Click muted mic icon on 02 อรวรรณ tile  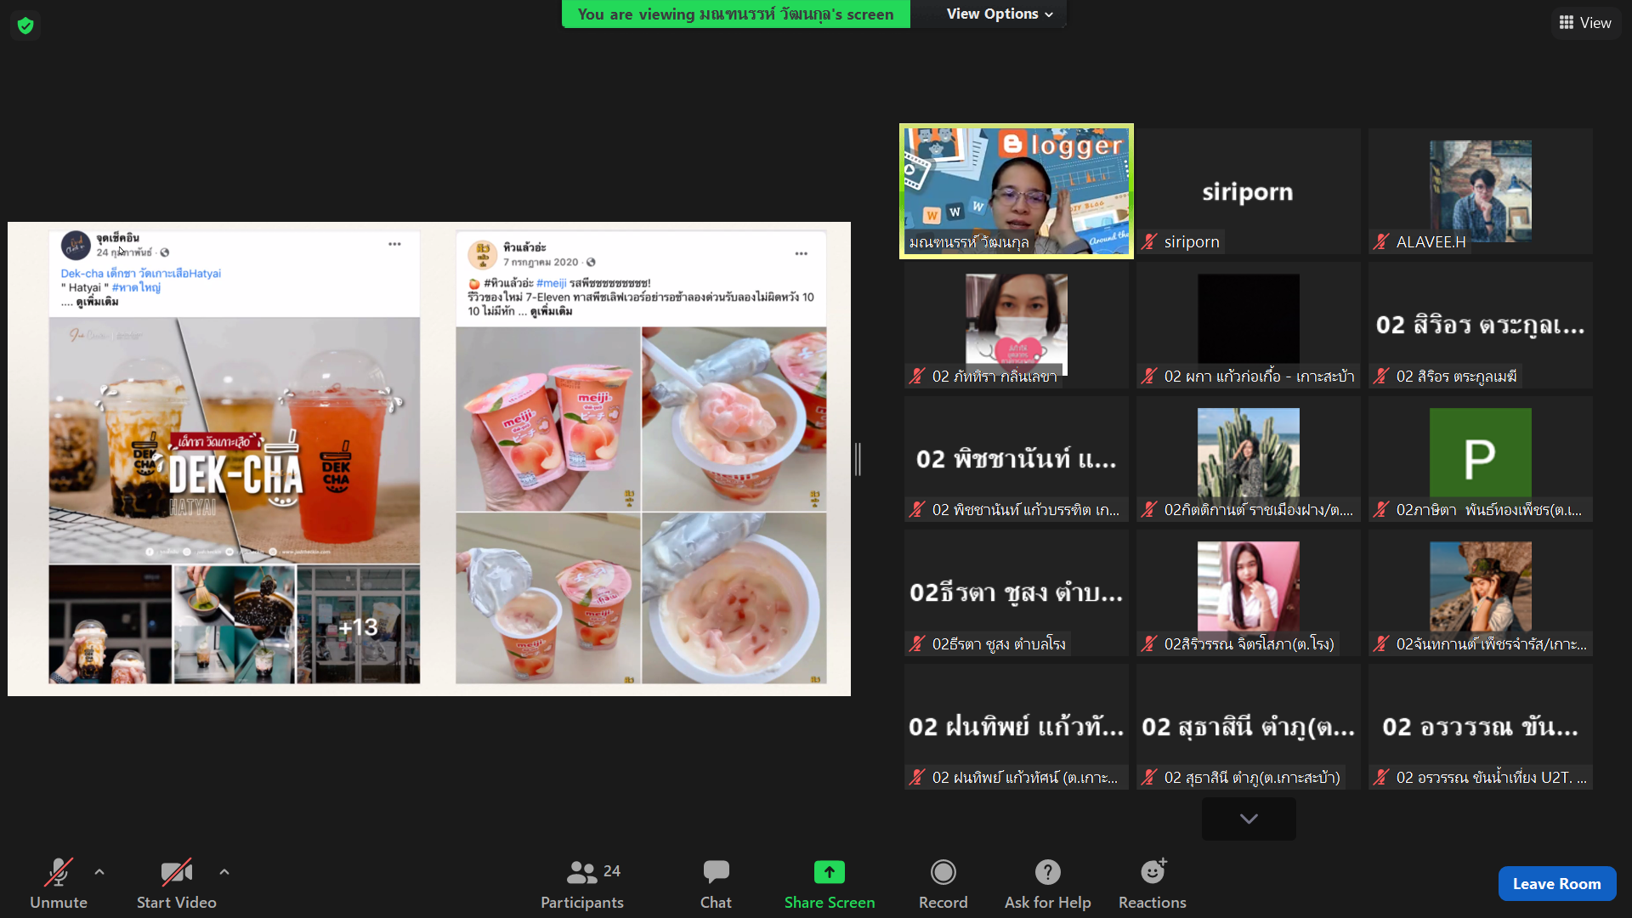[x=1381, y=778]
